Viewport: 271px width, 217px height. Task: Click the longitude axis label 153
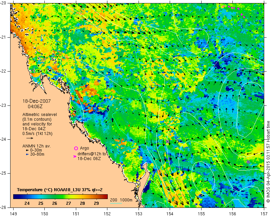139,214
